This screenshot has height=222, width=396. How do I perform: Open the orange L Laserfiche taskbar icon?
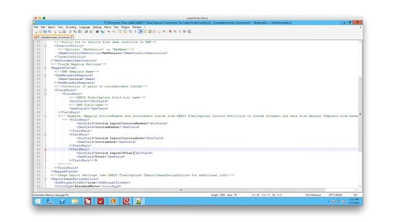[x=113, y=201]
